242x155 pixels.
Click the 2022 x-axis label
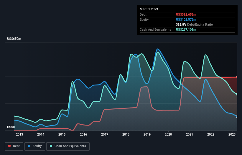tap(211, 134)
